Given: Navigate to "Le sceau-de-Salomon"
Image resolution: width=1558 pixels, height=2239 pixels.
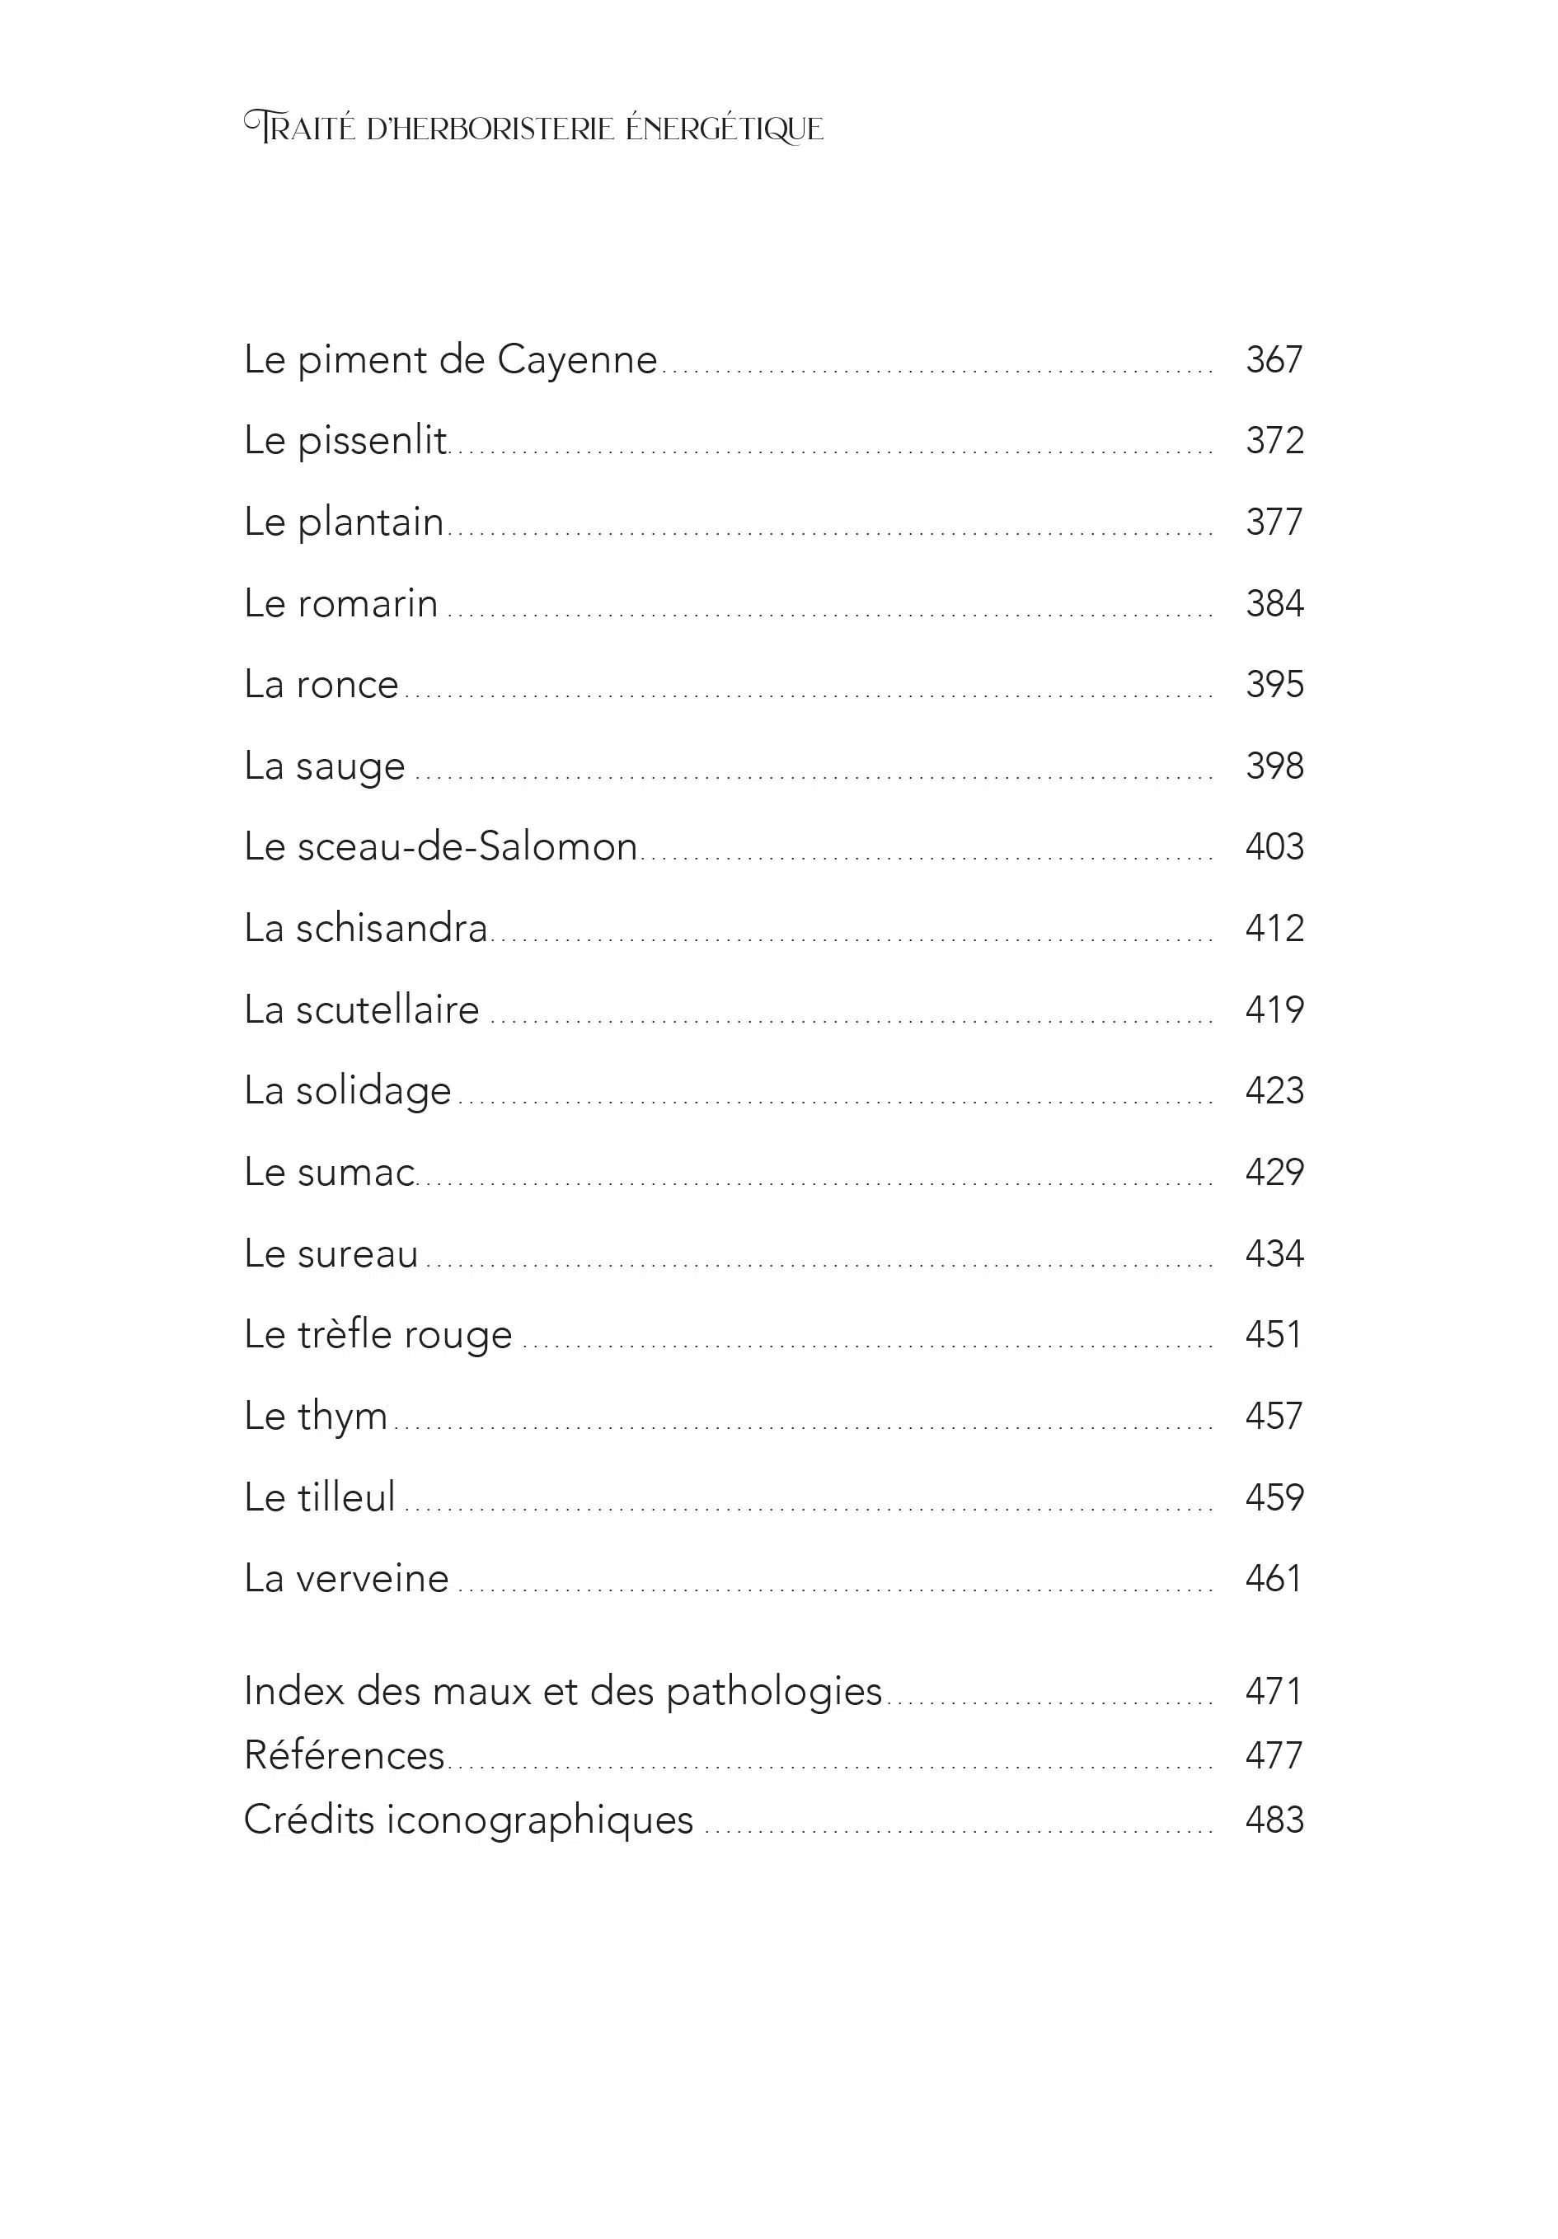Looking at the screenshot, I should pos(440,846).
